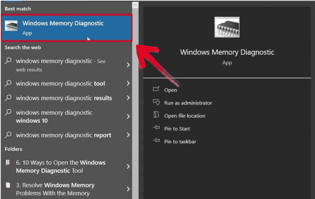Choose 'Pin to taskbar' action
The image size is (315, 199).
(x=180, y=142)
